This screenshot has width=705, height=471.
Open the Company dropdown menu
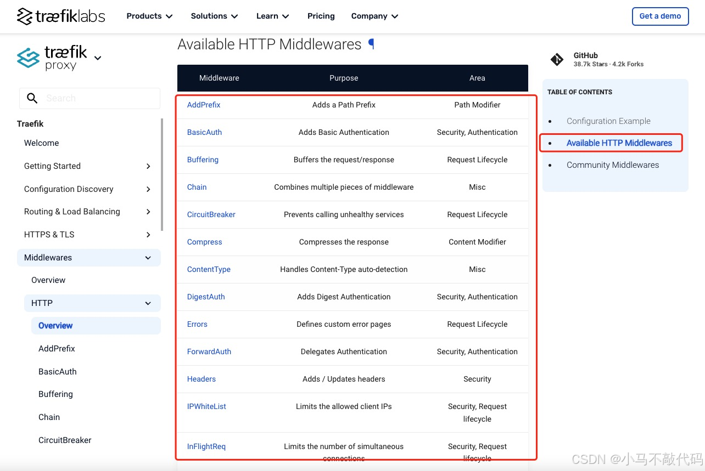(x=374, y=16)
